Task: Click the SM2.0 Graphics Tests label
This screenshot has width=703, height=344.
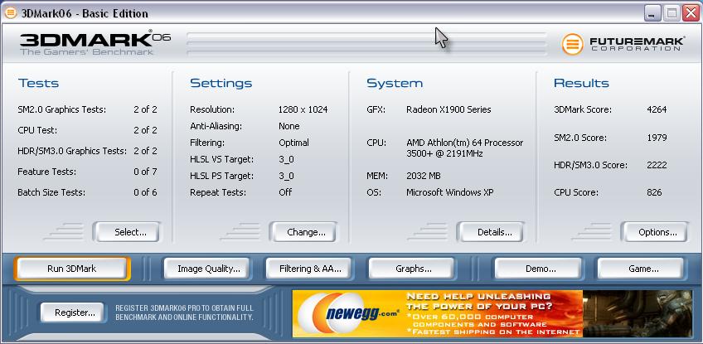Action: 62,109
